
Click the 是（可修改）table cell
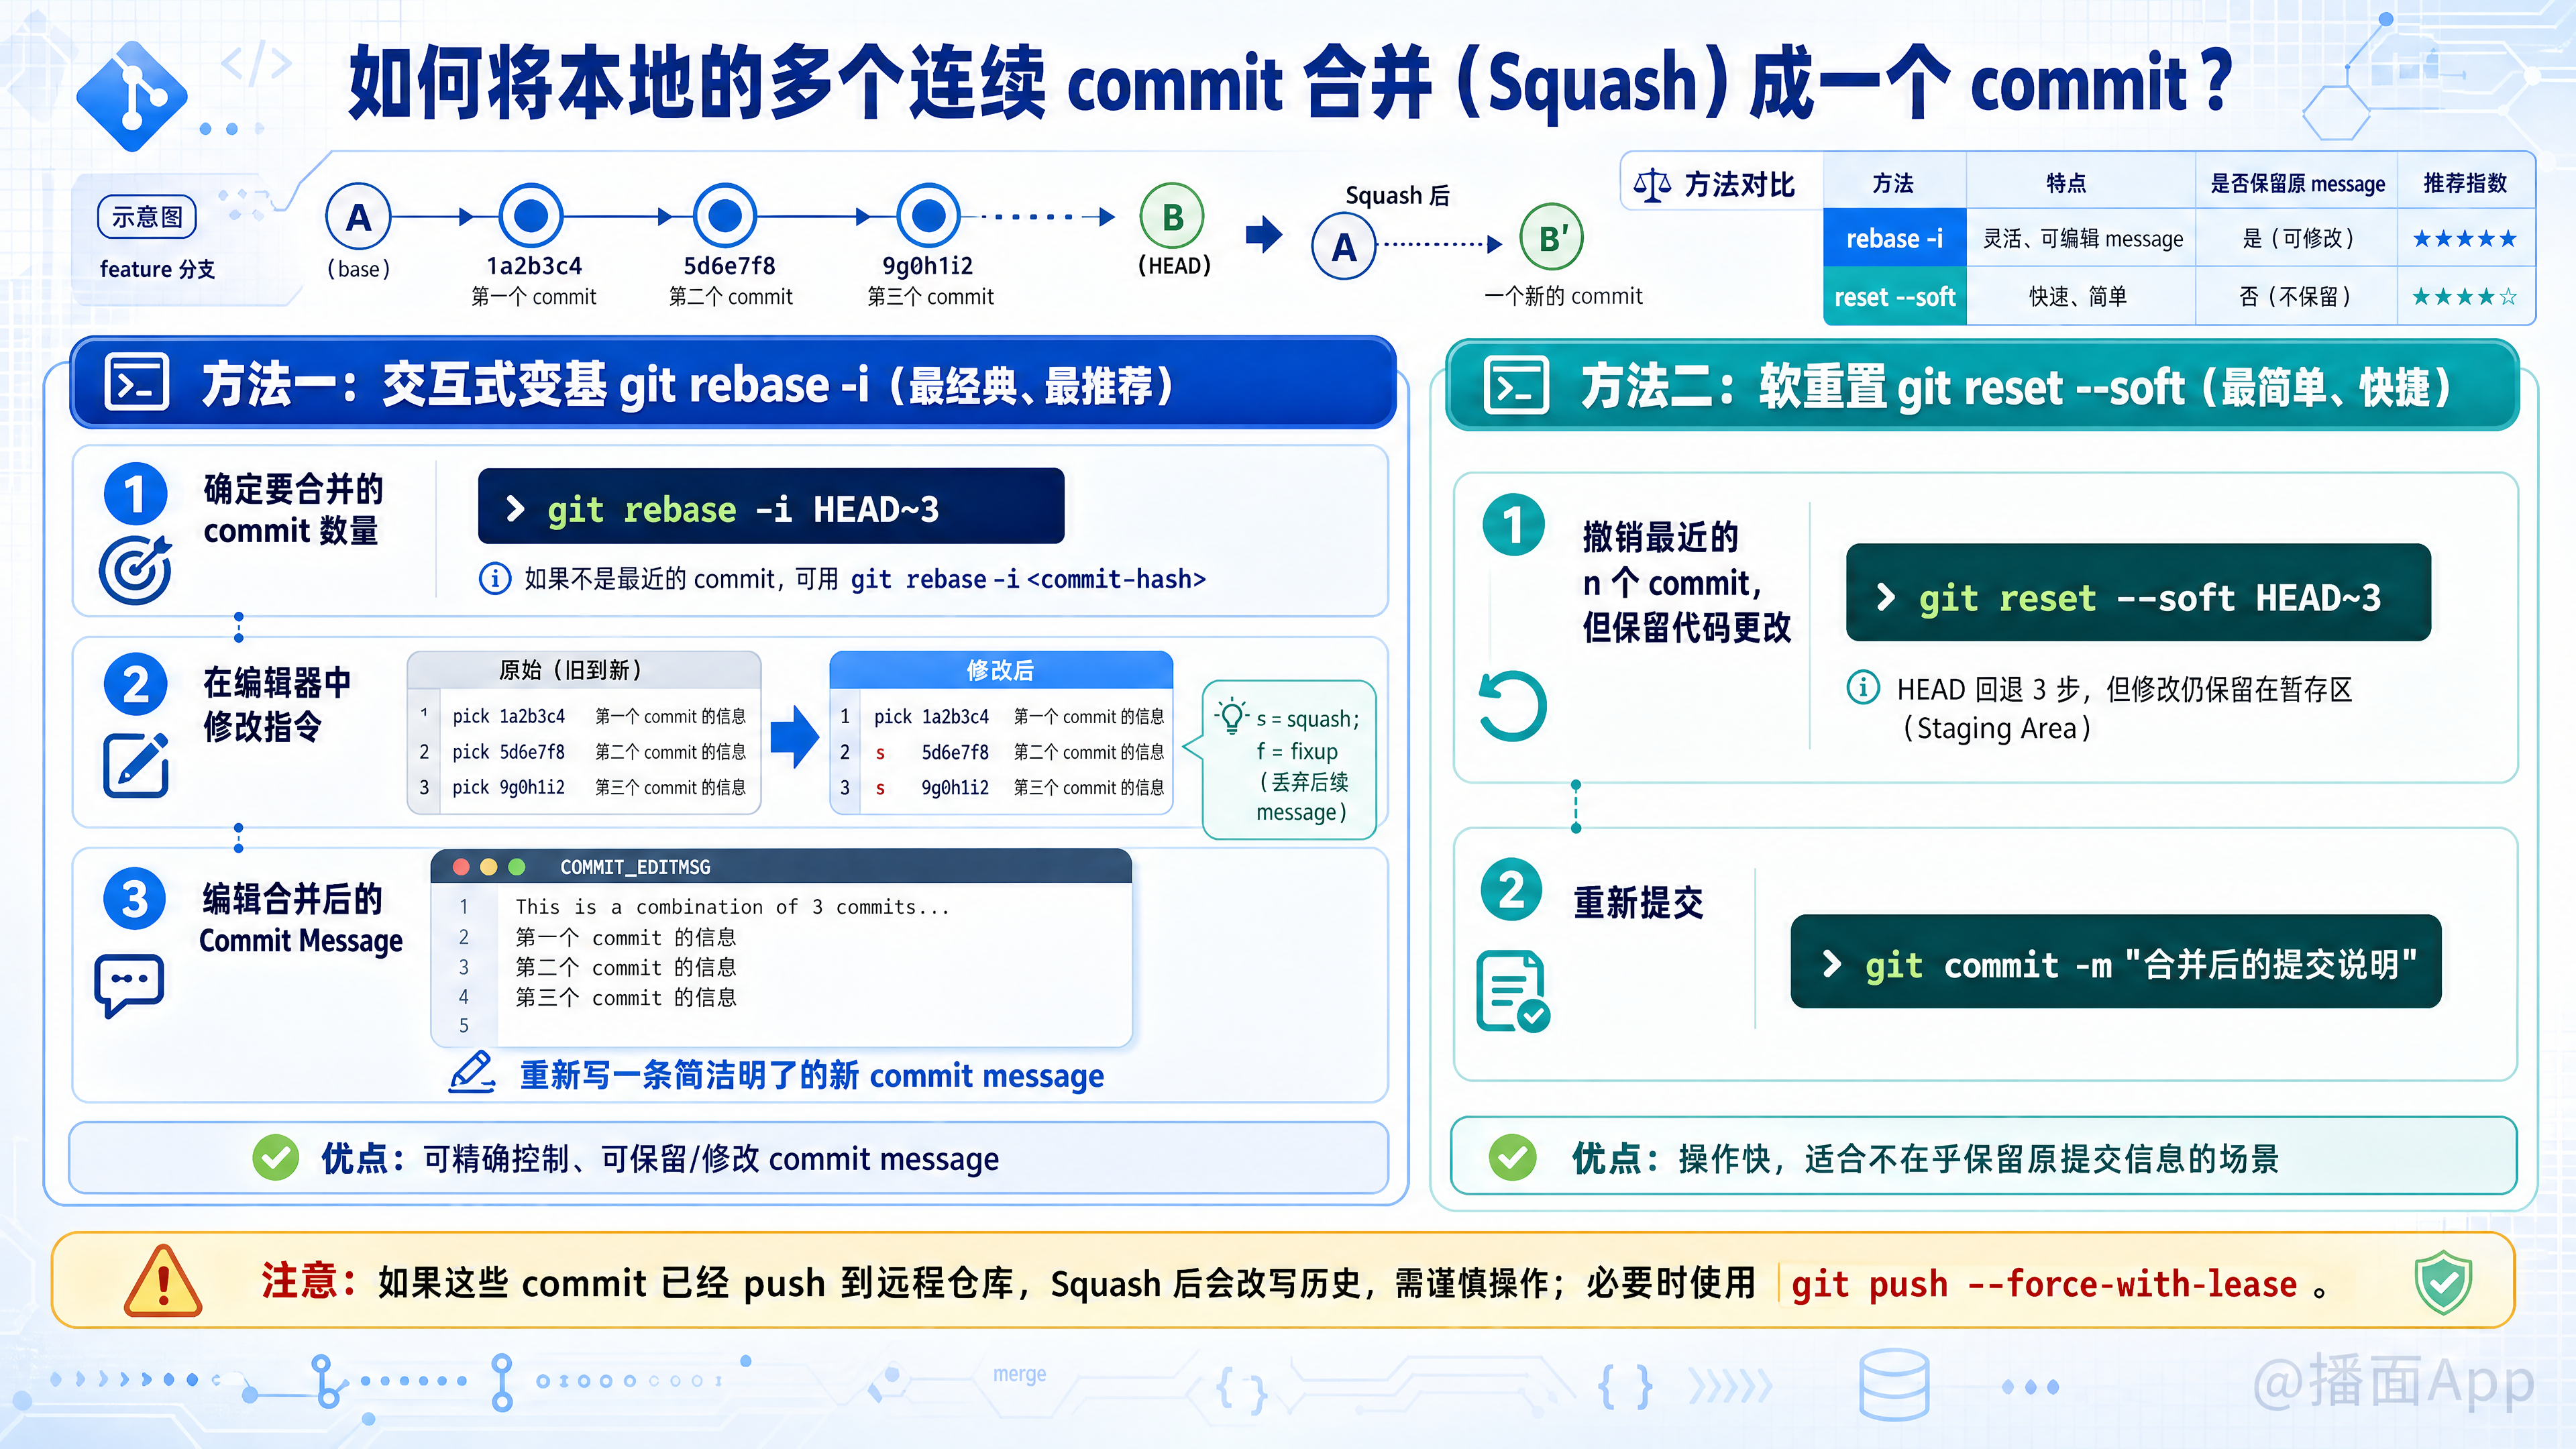pos(2297,239)
